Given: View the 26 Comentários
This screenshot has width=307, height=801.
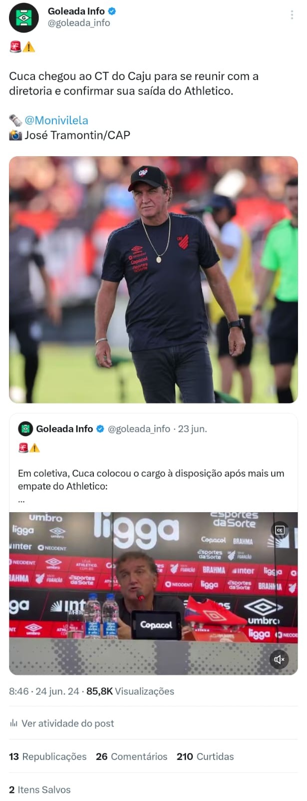Looking at the screenshot, I should (131, 756).
